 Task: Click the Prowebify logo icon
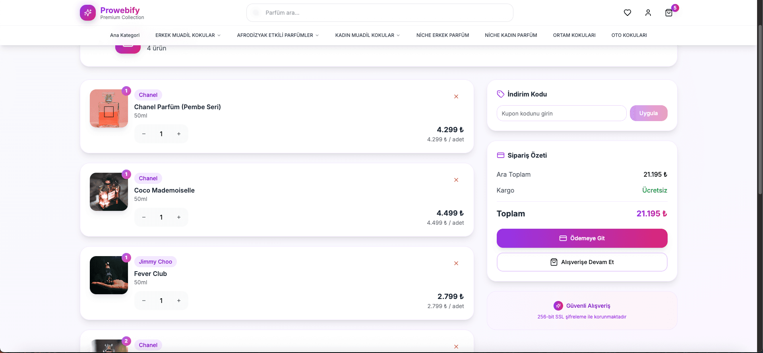[x=88, y=13]
